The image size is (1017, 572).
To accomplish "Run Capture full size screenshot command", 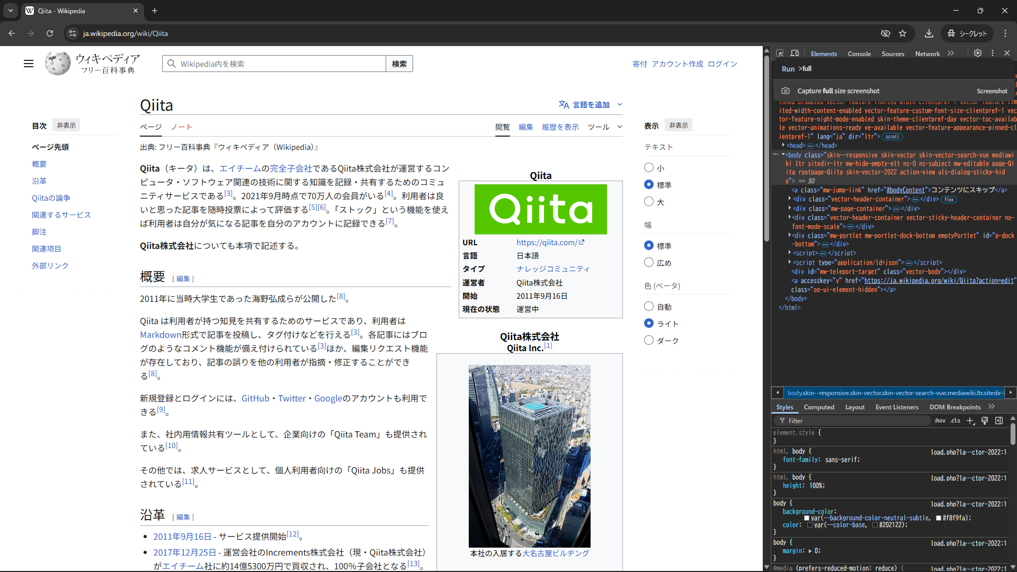I will tap(840, 91).
